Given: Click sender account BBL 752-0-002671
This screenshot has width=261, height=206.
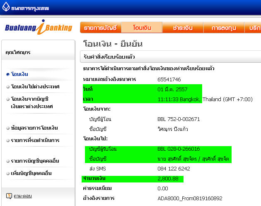Looking at the screenshot, I should click(x=179, y=119).
